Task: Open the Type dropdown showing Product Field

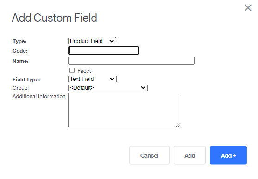Action: tap(92, 41)
